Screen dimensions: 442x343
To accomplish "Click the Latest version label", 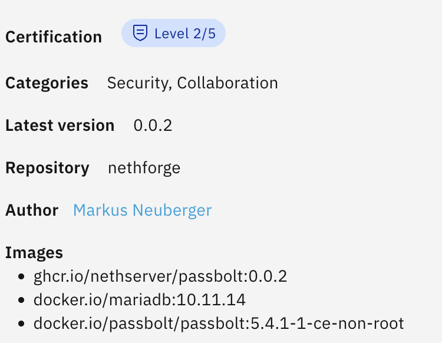I will (x=60, y=126).
